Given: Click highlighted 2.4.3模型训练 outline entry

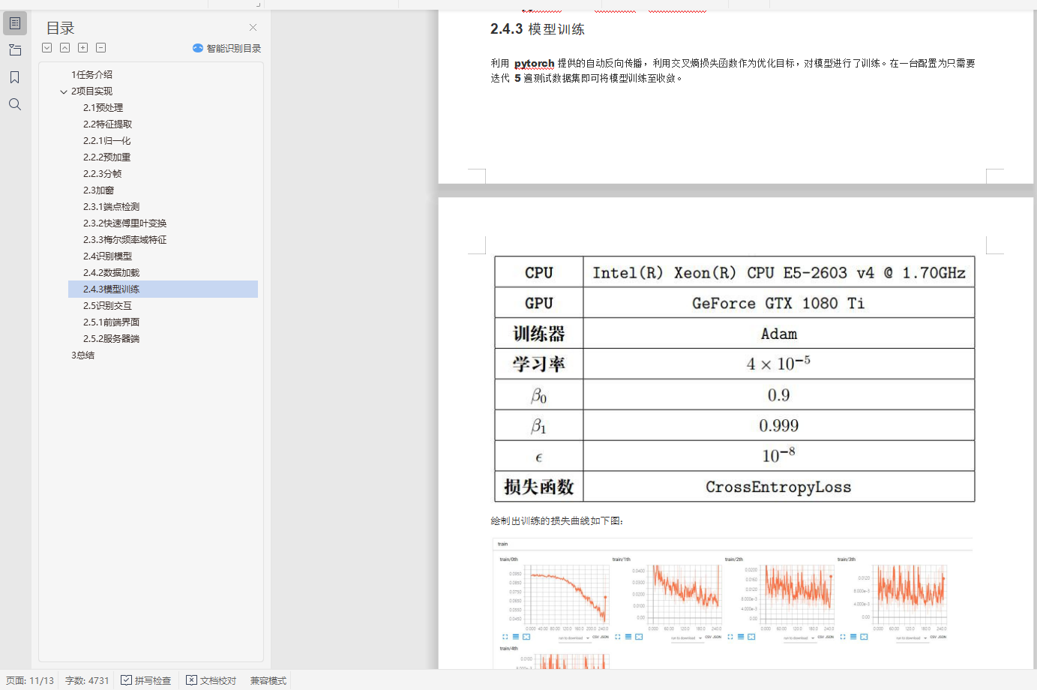Looking at the screenshot, I should click(163, 289).
